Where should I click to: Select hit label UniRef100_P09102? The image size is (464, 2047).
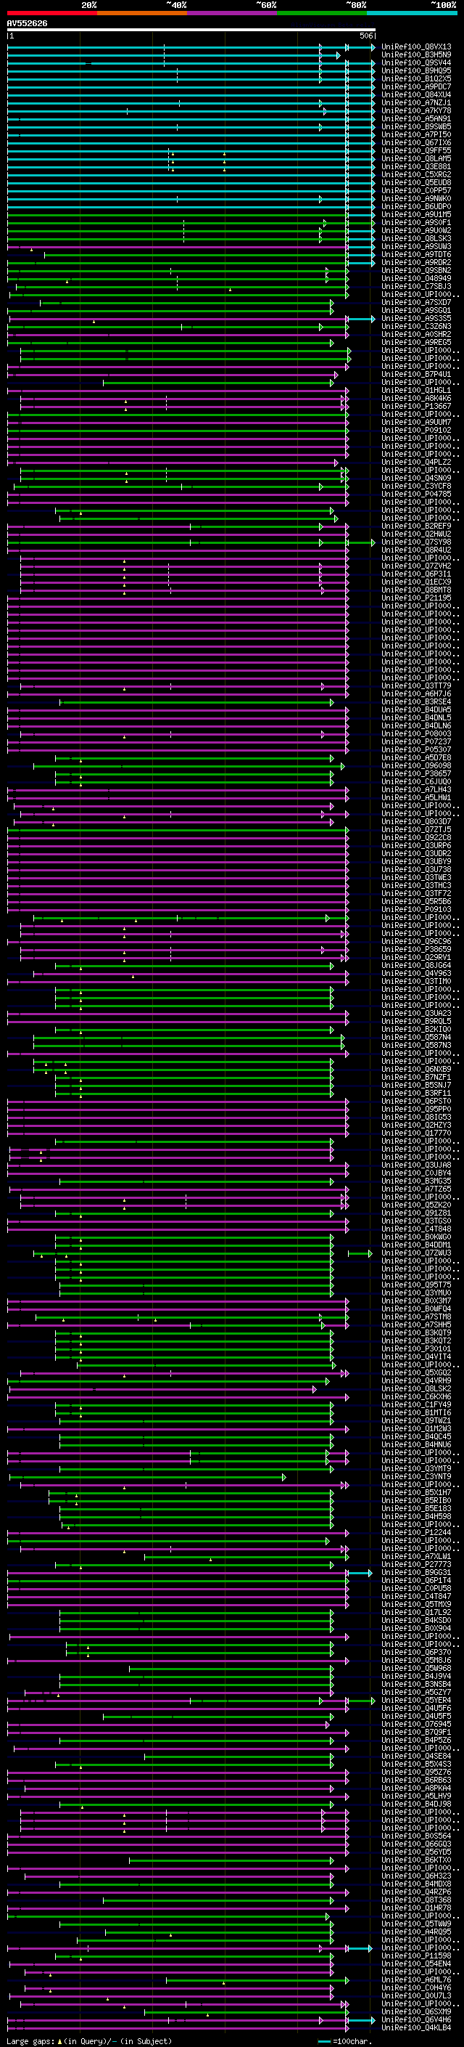coord(416,430)
